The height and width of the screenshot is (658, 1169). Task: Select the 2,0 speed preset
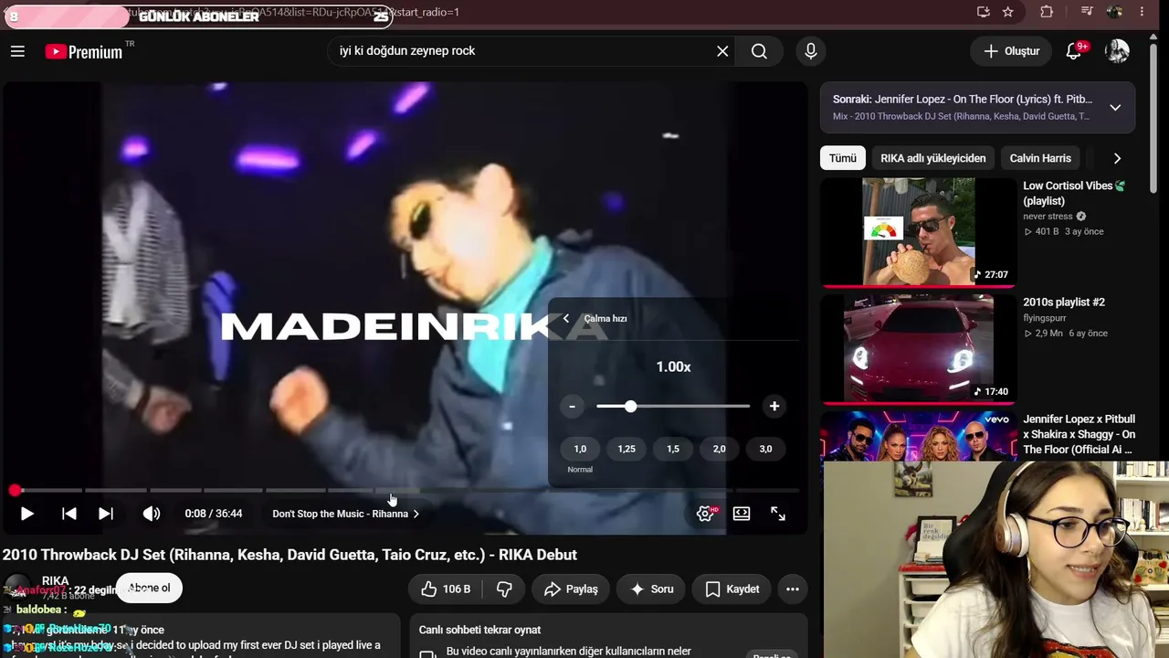pyautogui.click(x=720, y=449)
